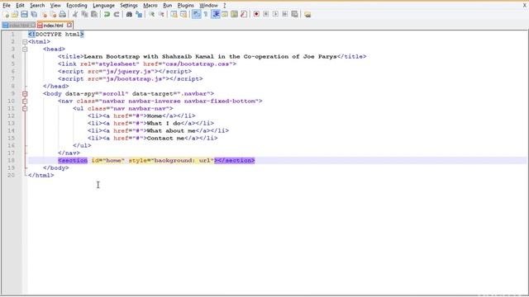Start macro recording with red dot
The image size is (529, 297).
tap(256, 14)
